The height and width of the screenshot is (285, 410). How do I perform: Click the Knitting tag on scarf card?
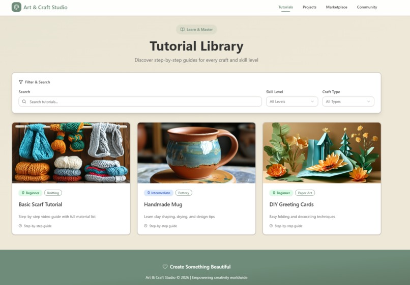point(53,193)
